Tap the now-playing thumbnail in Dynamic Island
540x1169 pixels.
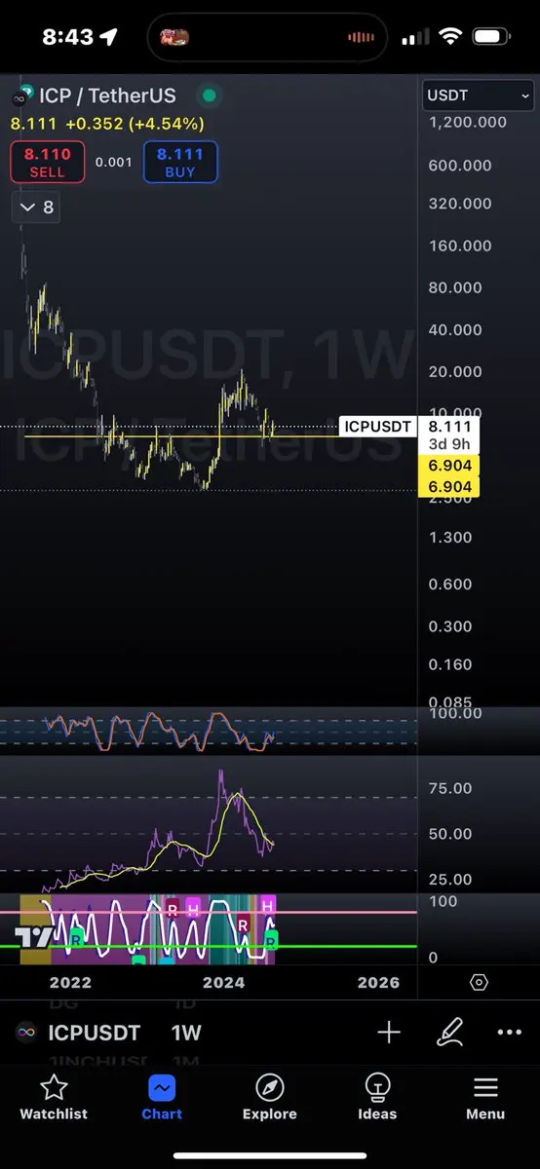(175, 37)
